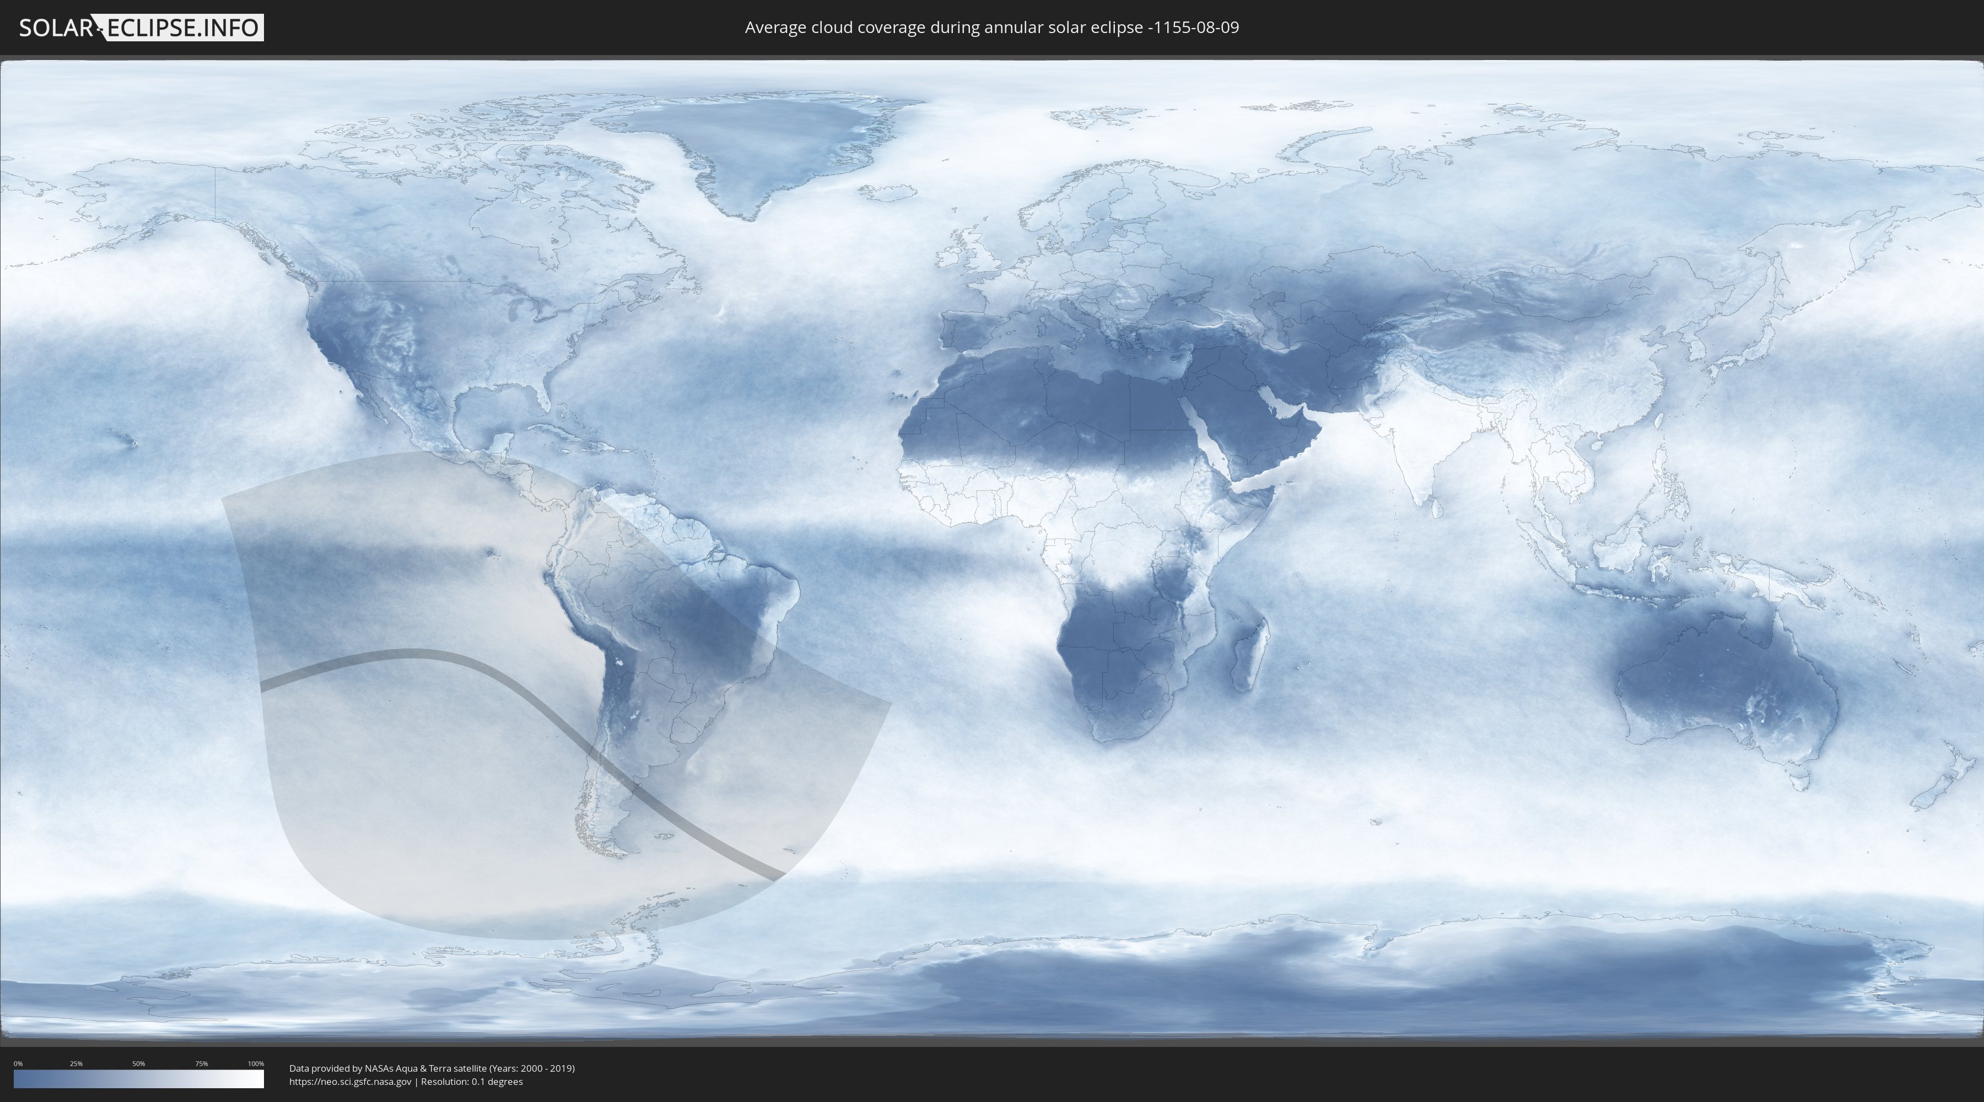The height and width of the screenshot is (1102, 1984).
Task: Open the neo.sci.gsfc.nasa.gov link
Action: [x=349, y=1081]
